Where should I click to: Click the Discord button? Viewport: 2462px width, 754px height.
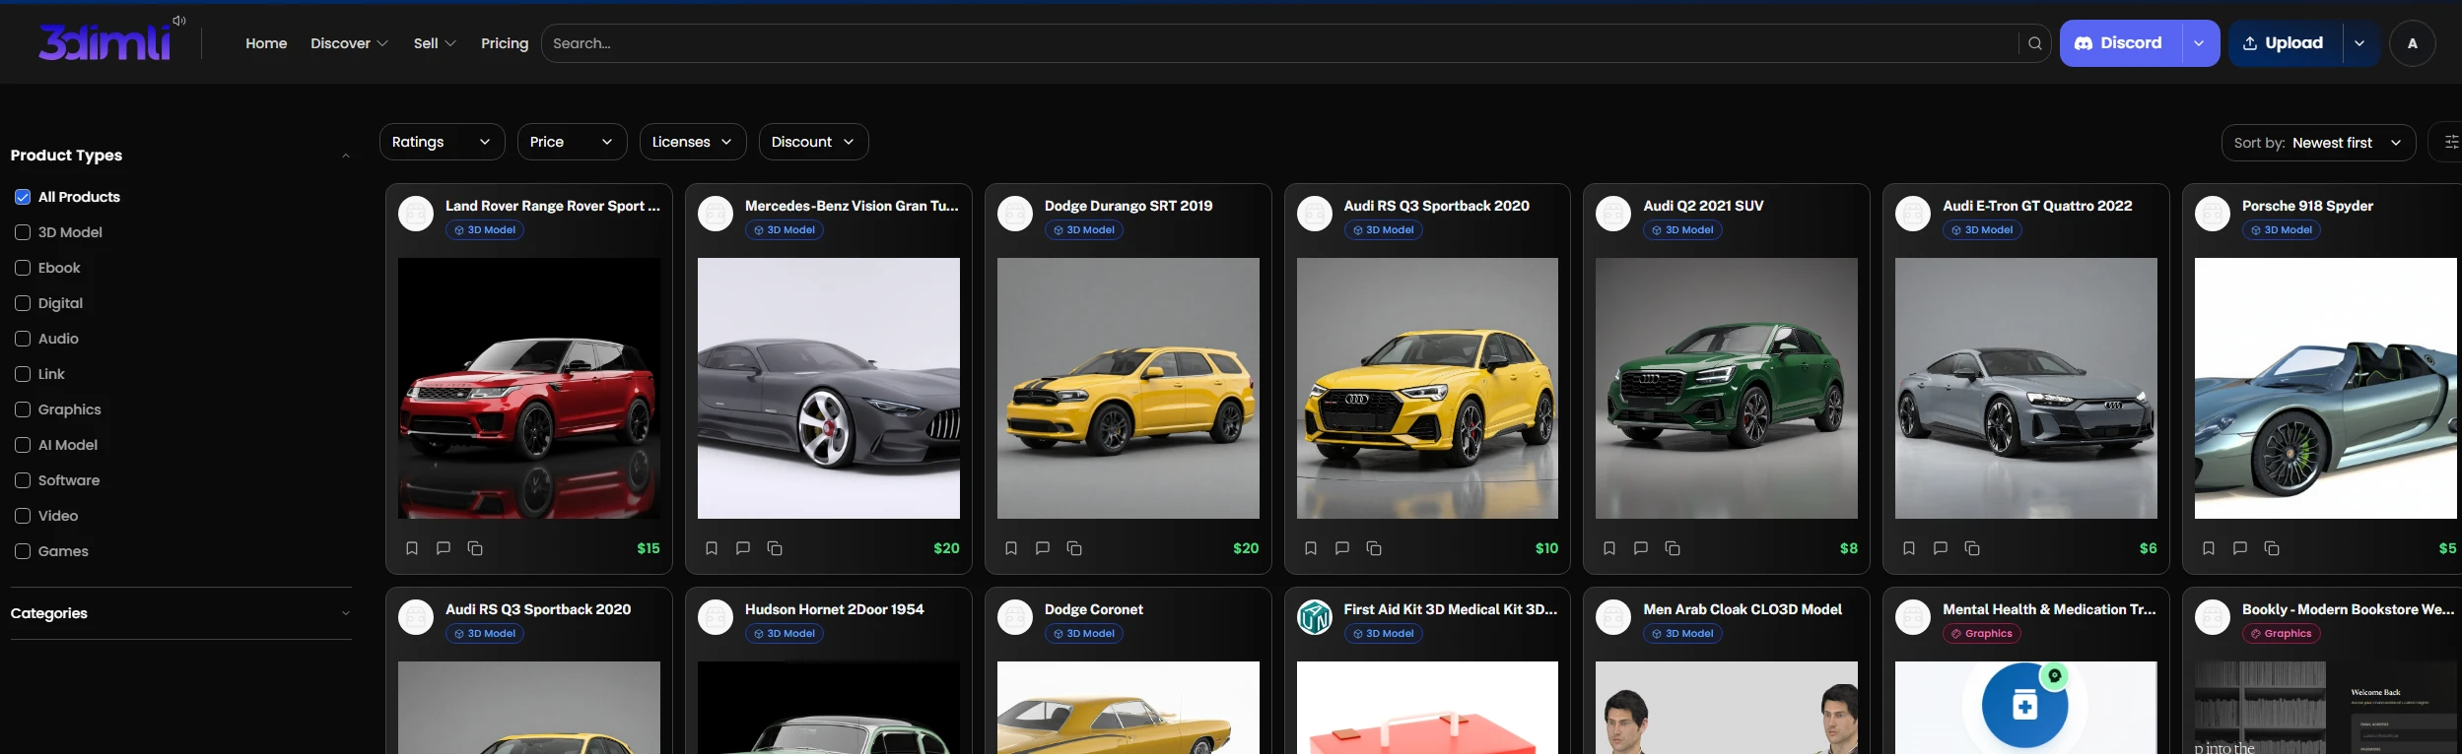click(2119, 43)
